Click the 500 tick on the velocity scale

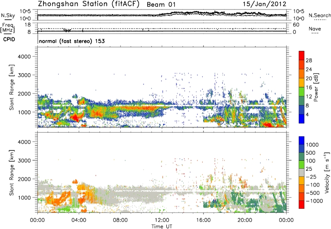pyautogui.click(x=311, y=153)
